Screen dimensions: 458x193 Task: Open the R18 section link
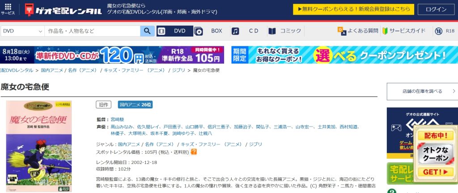[x=450, y=31]
